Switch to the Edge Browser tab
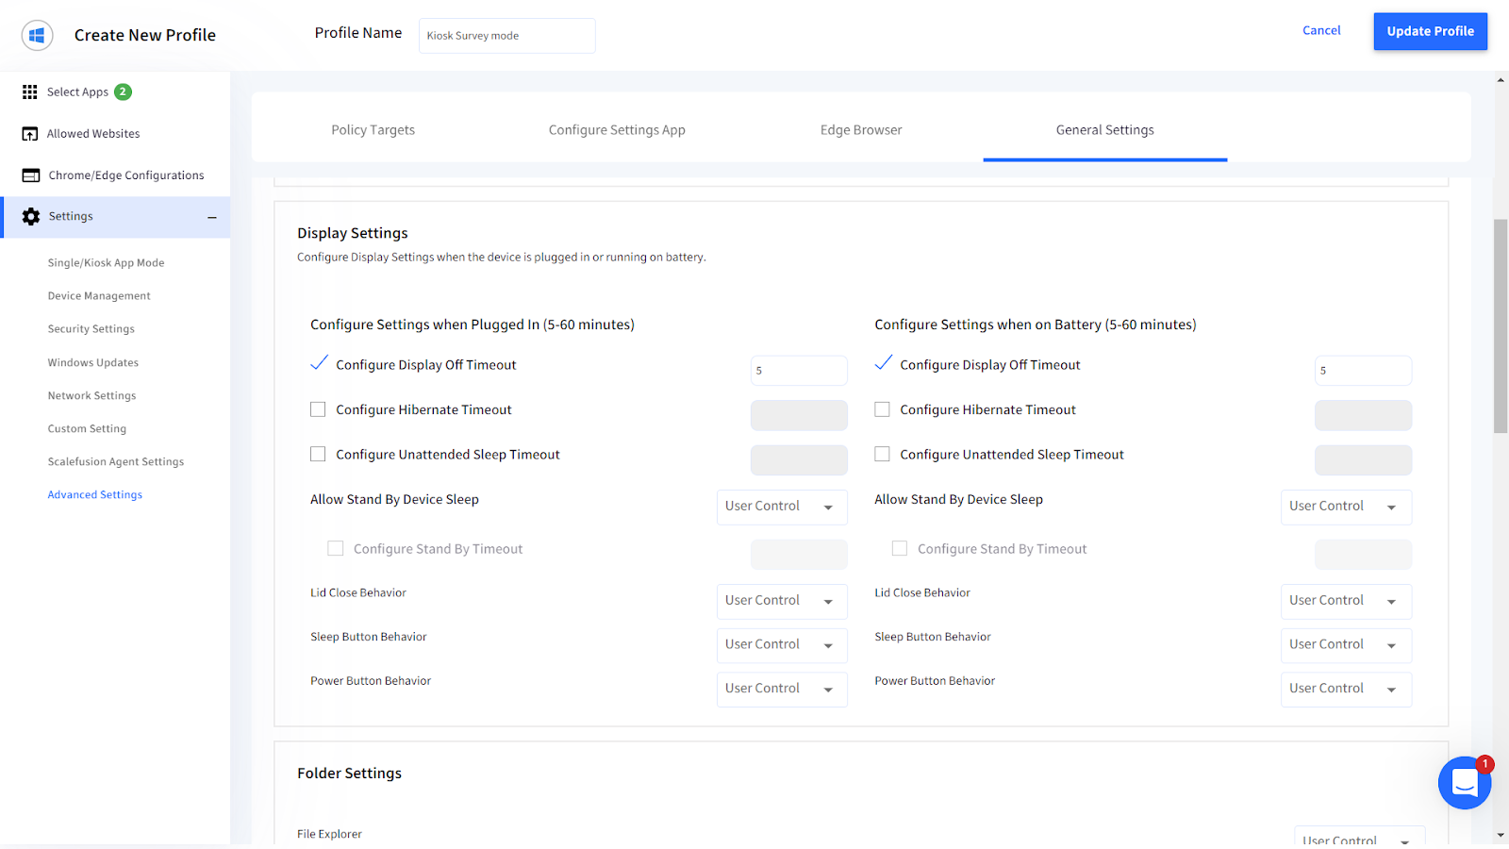 pyautogui.click(x=860, y=129)
